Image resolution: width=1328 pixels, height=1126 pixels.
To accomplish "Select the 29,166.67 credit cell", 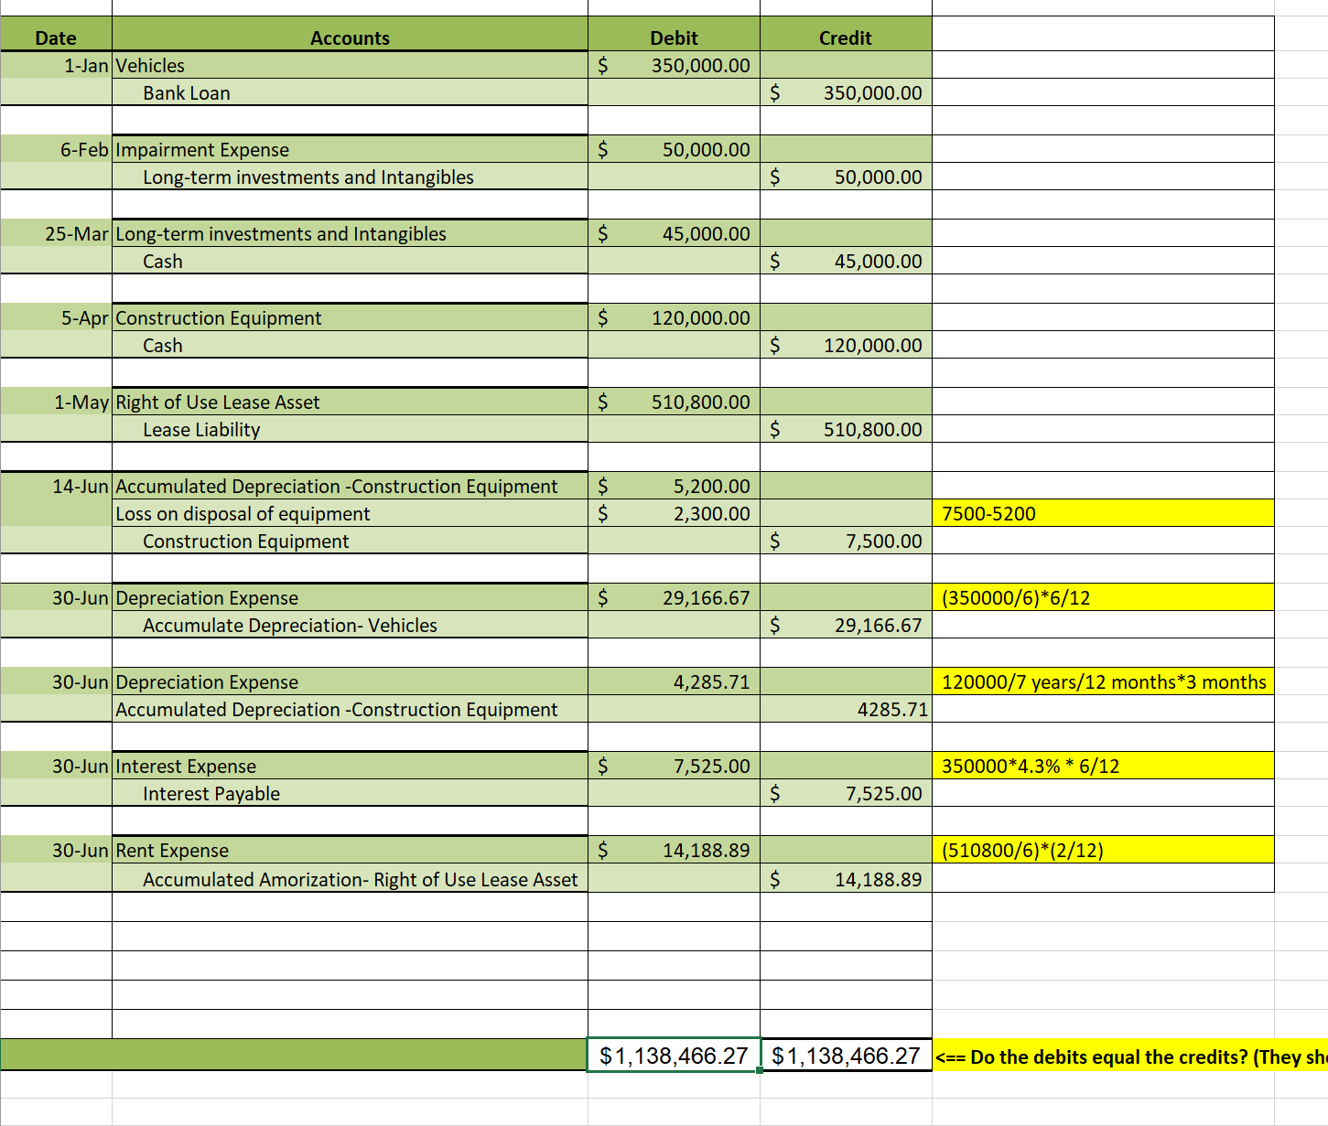I will 846,625.
